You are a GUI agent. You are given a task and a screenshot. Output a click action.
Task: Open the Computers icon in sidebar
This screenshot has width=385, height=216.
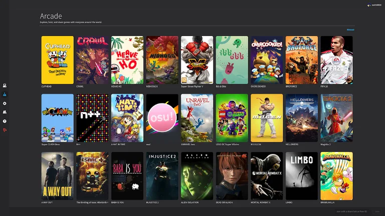tap(5, 85)
